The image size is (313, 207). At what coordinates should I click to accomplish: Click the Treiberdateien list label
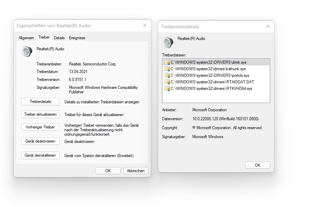[174, 55]
